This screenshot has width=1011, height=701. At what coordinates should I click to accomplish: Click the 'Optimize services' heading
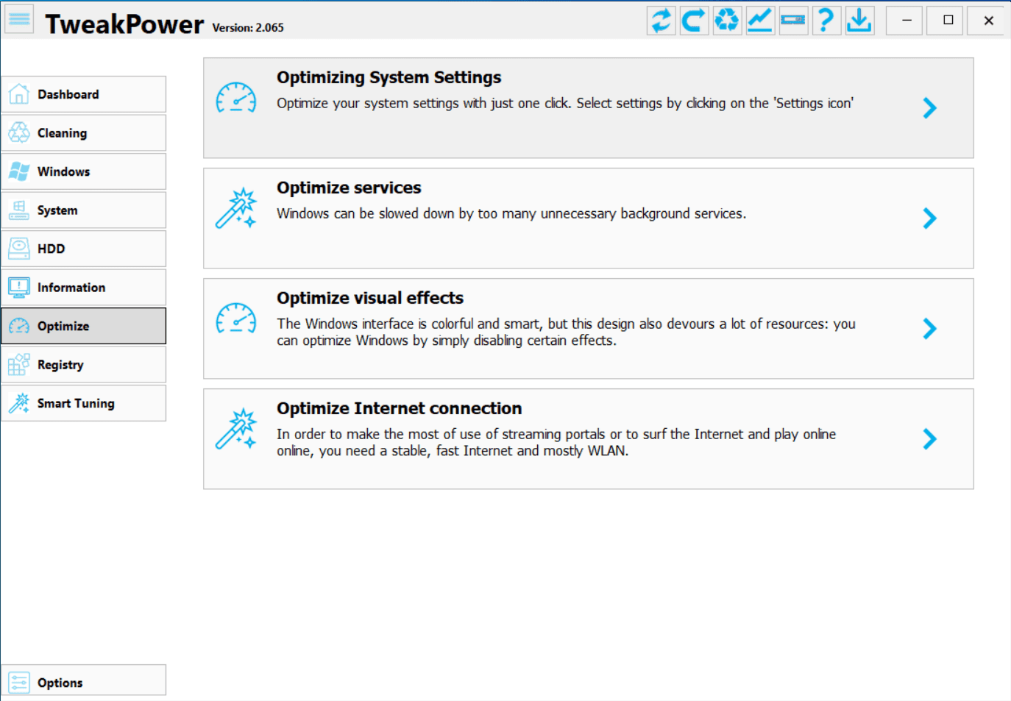(x=349, y=188)
